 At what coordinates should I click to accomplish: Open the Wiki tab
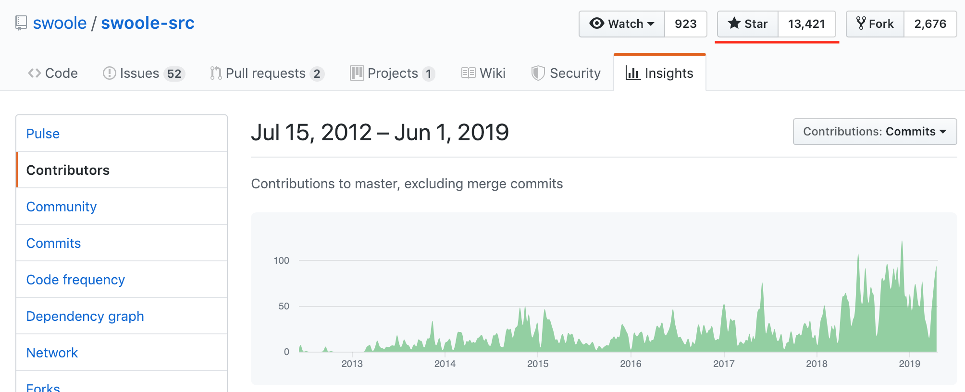(x=483, y=73)
